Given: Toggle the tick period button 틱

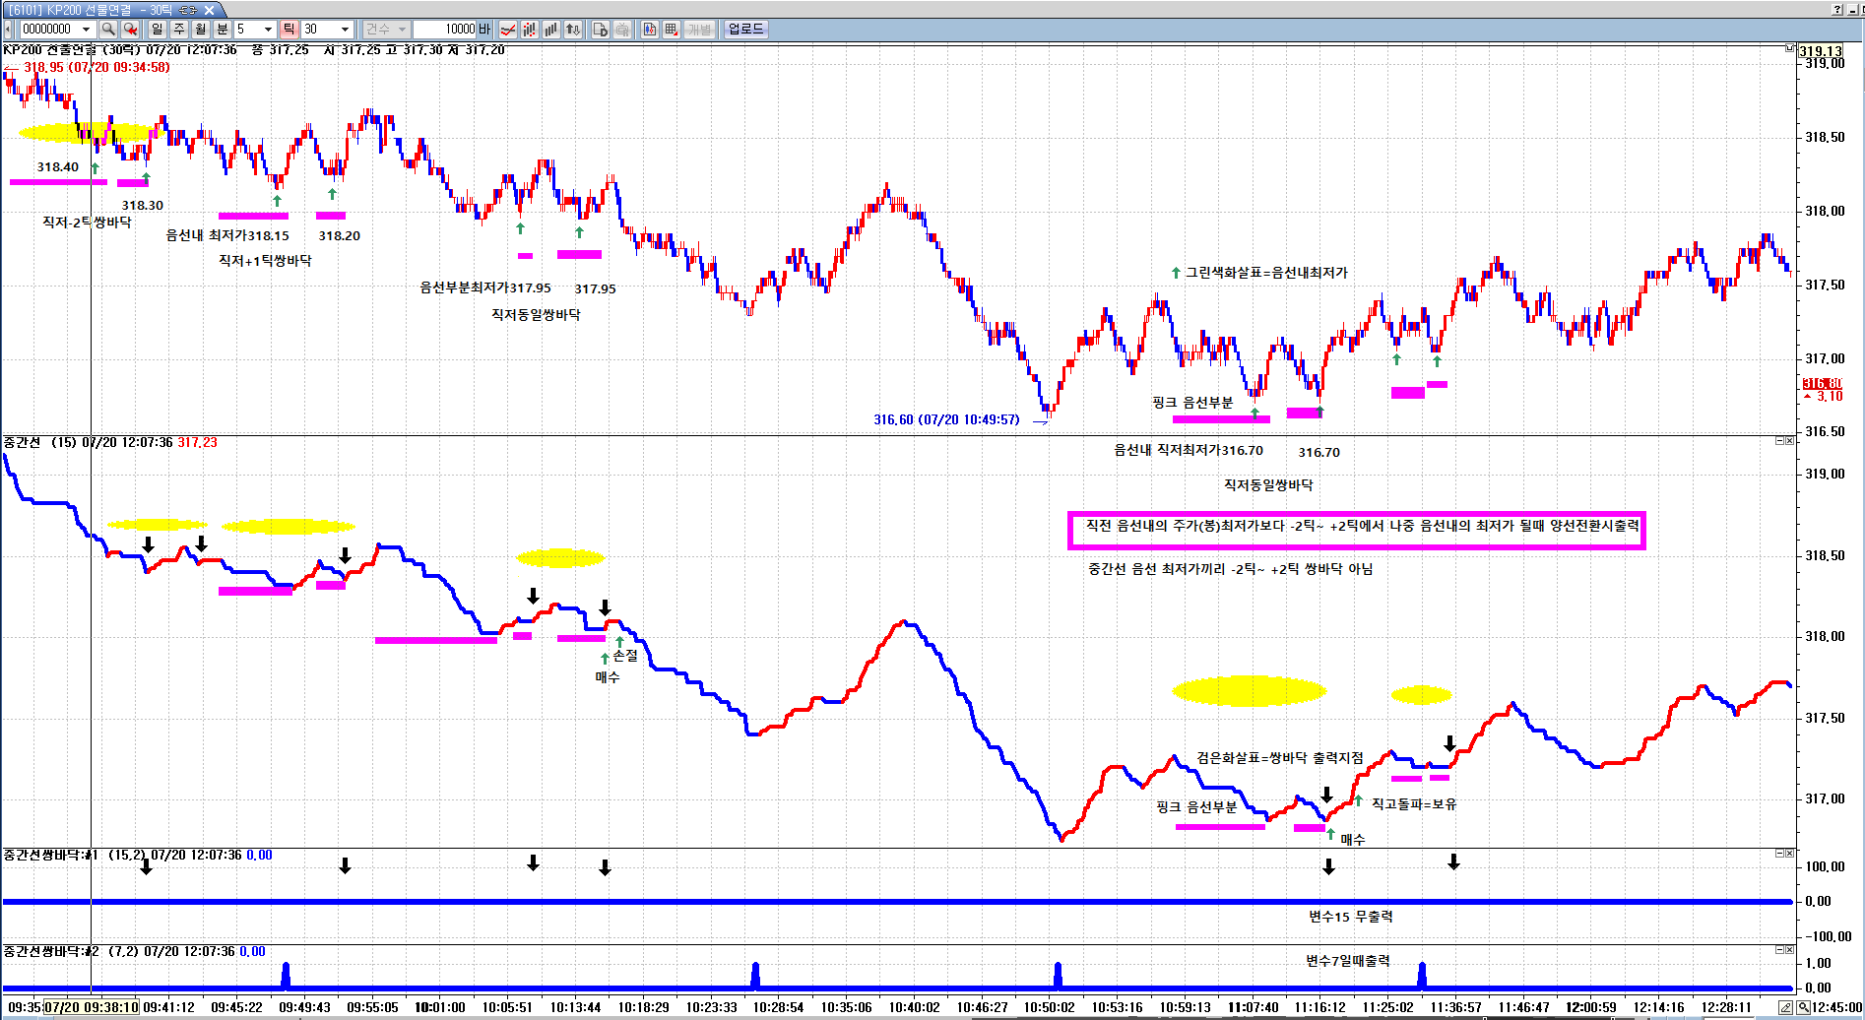Looking at the screenshot, I should [289, 30].
